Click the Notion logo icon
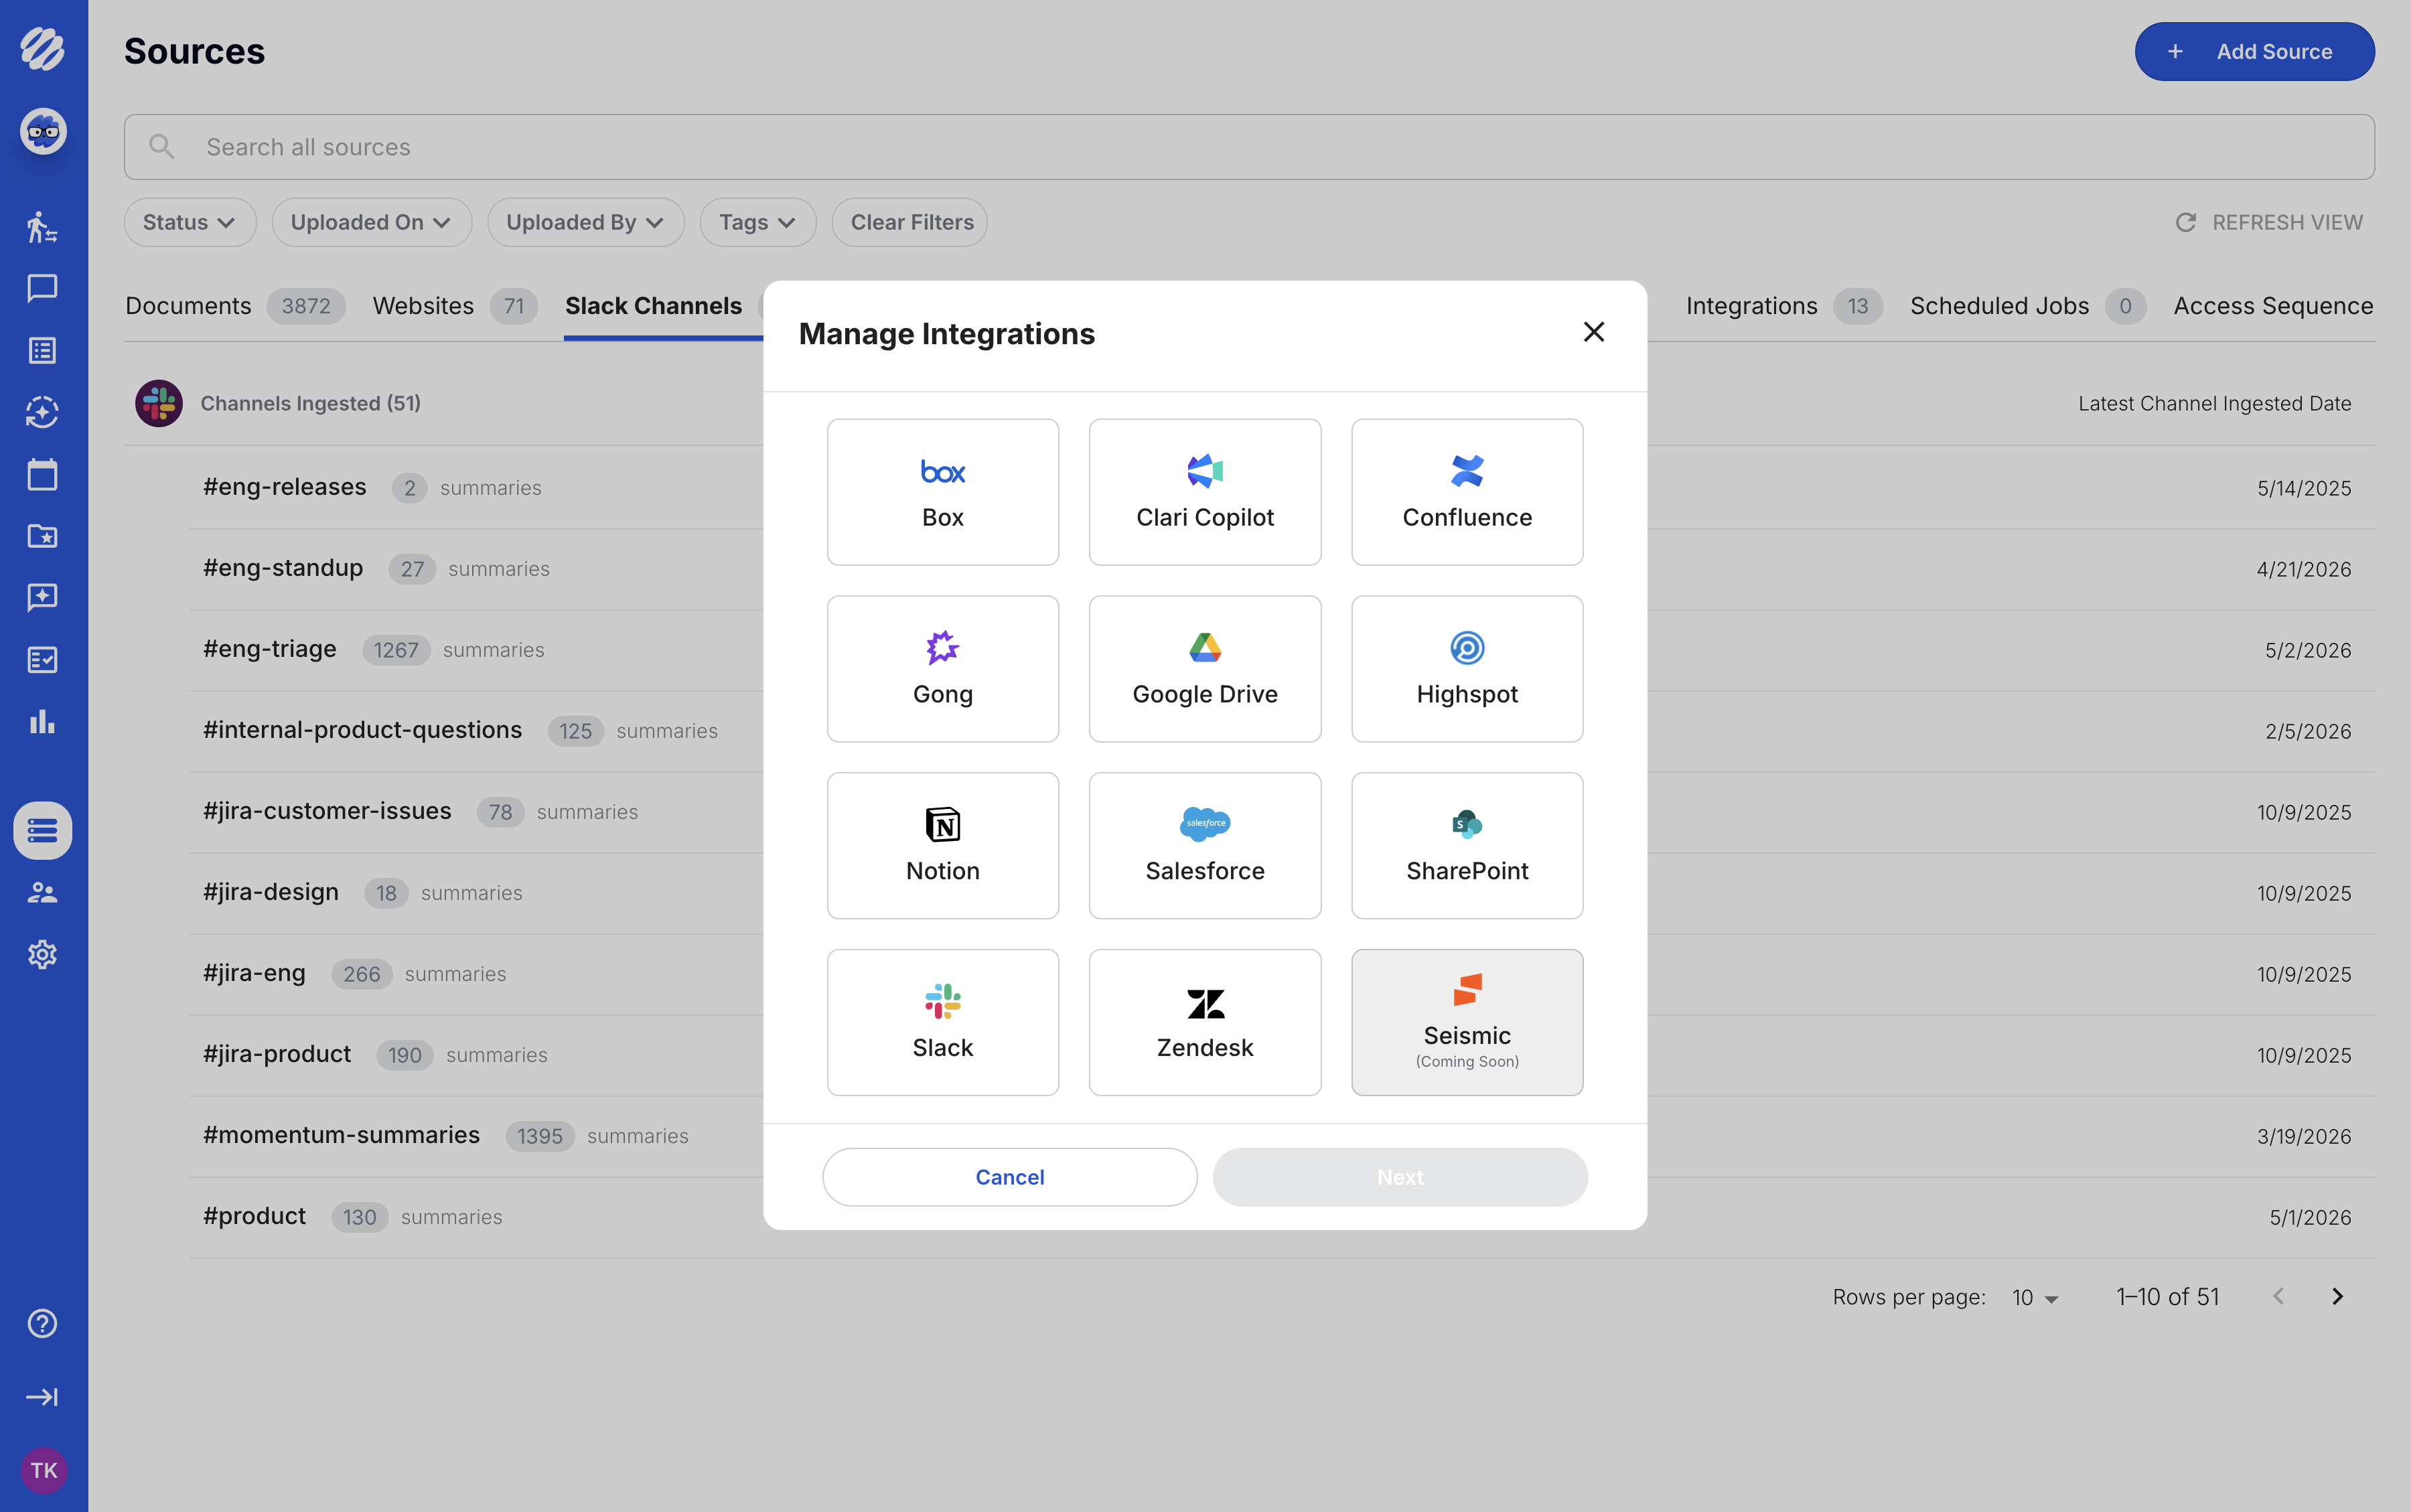The width and height of the screenshot is (2411, 1512). coord(942,824)
